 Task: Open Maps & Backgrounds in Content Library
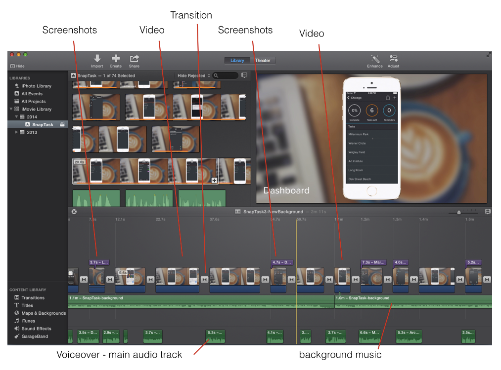point(44,313)
